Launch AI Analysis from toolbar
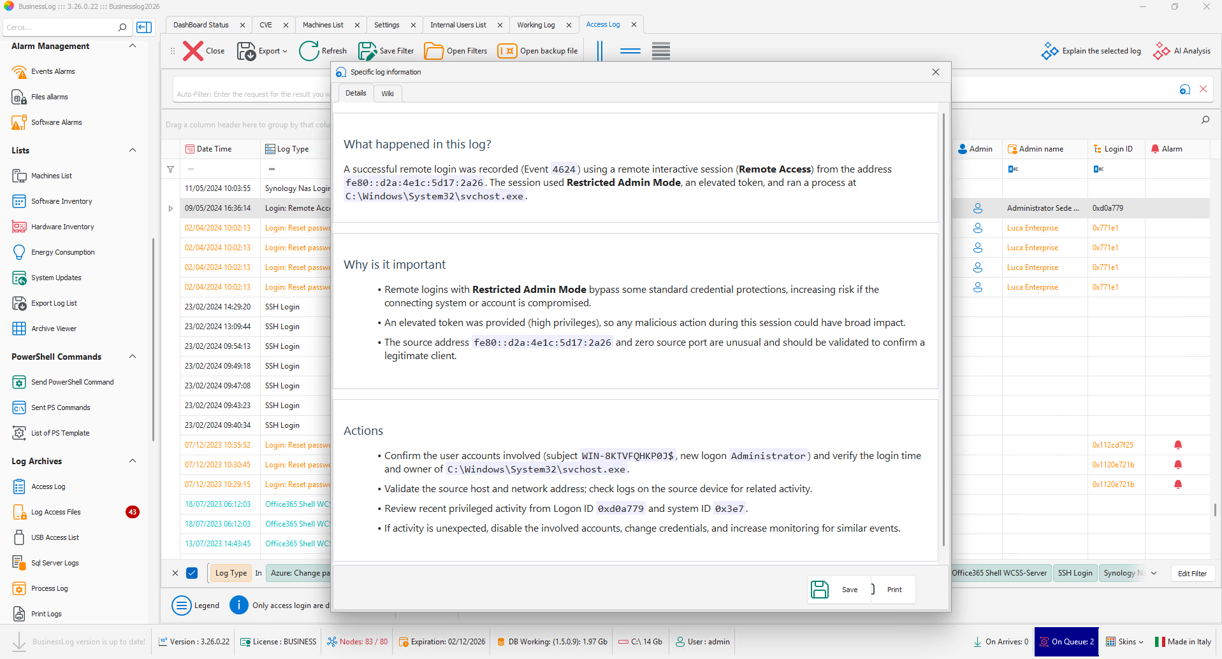 tap(1161, 51)
